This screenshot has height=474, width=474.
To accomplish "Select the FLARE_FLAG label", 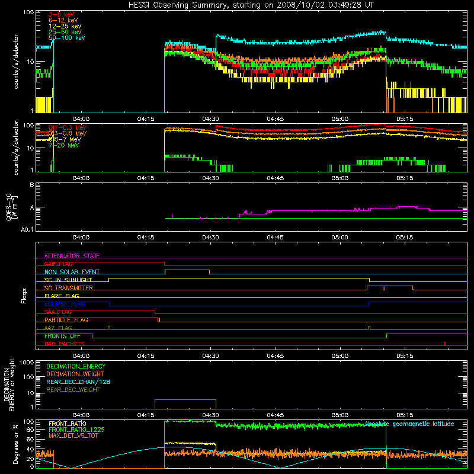I will coord(62,296).
